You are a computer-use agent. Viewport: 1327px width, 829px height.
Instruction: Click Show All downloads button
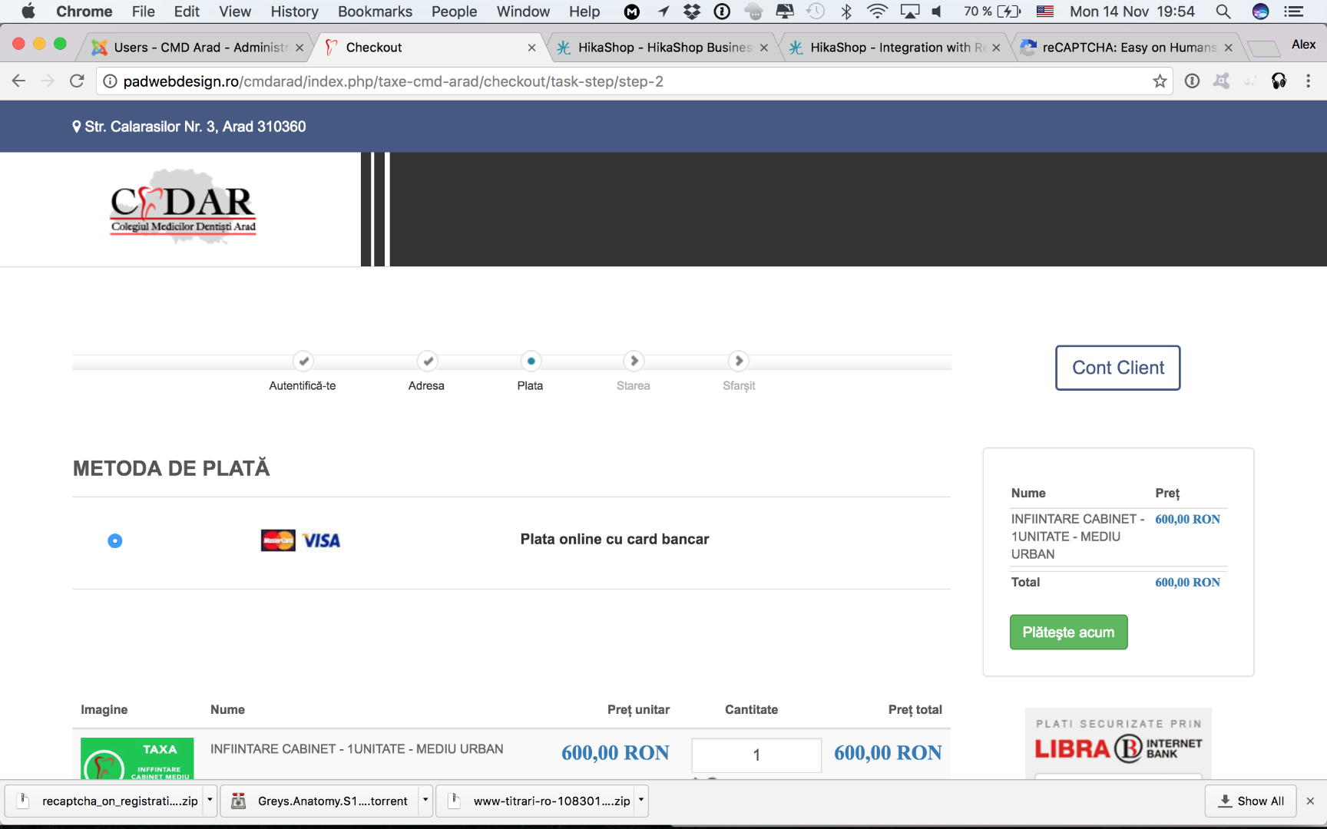1250,801
